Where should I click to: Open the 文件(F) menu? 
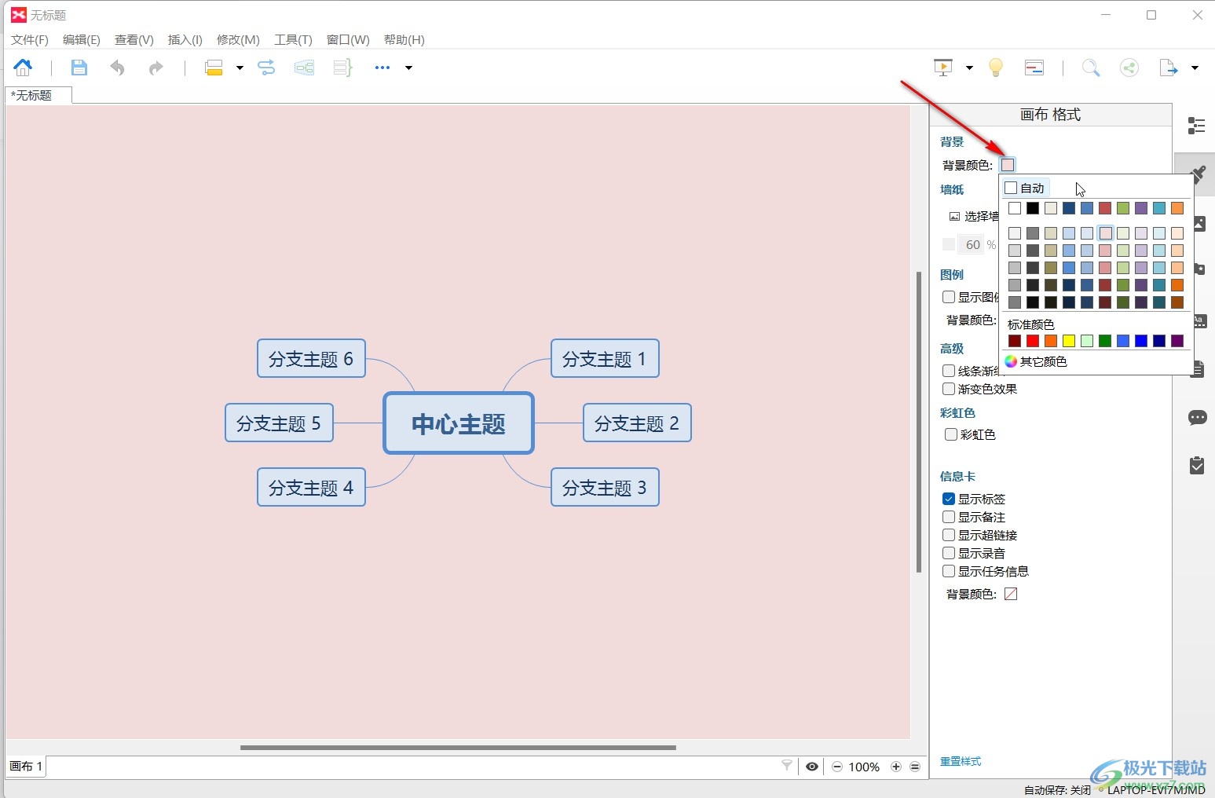pos(30,40)
